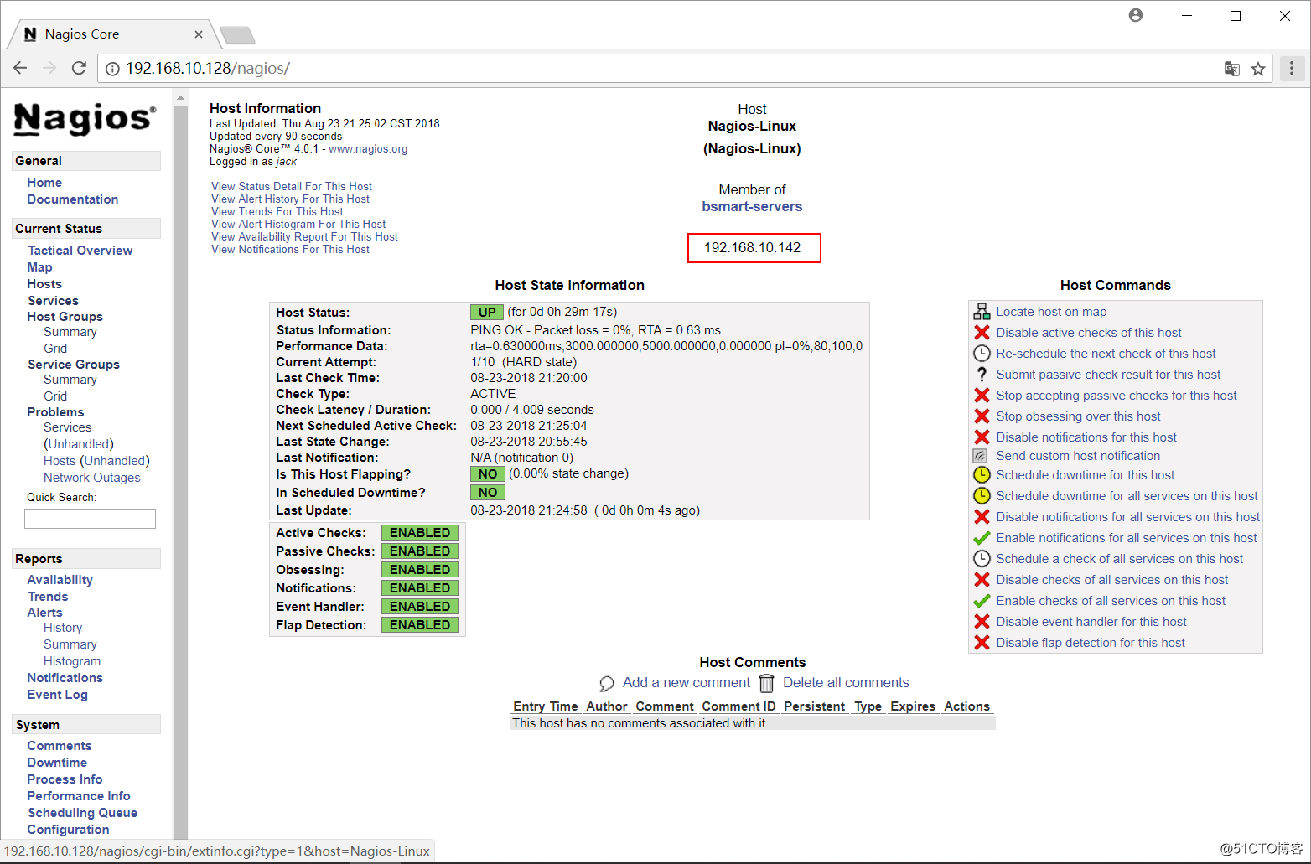Reload the page with browser refresh button
Screen dimensions: 1311x864
(x=79, y=68)
